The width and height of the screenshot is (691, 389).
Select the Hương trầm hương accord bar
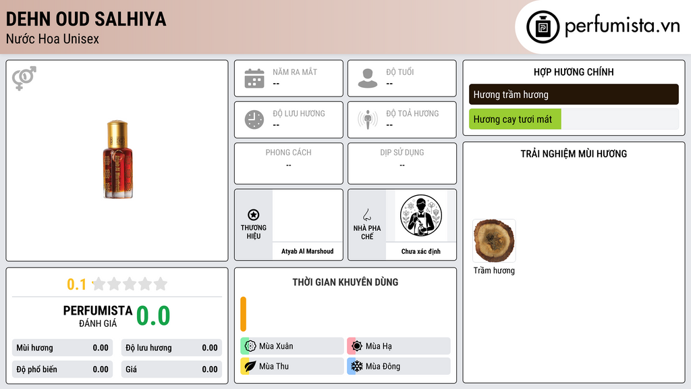point(574,95)
